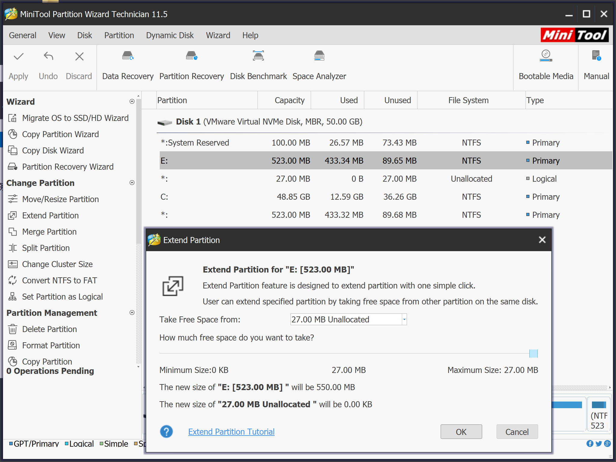616x462 pixels.
Task: Launch Data Recovery from toolbar
Action: [x=128, y=66]
